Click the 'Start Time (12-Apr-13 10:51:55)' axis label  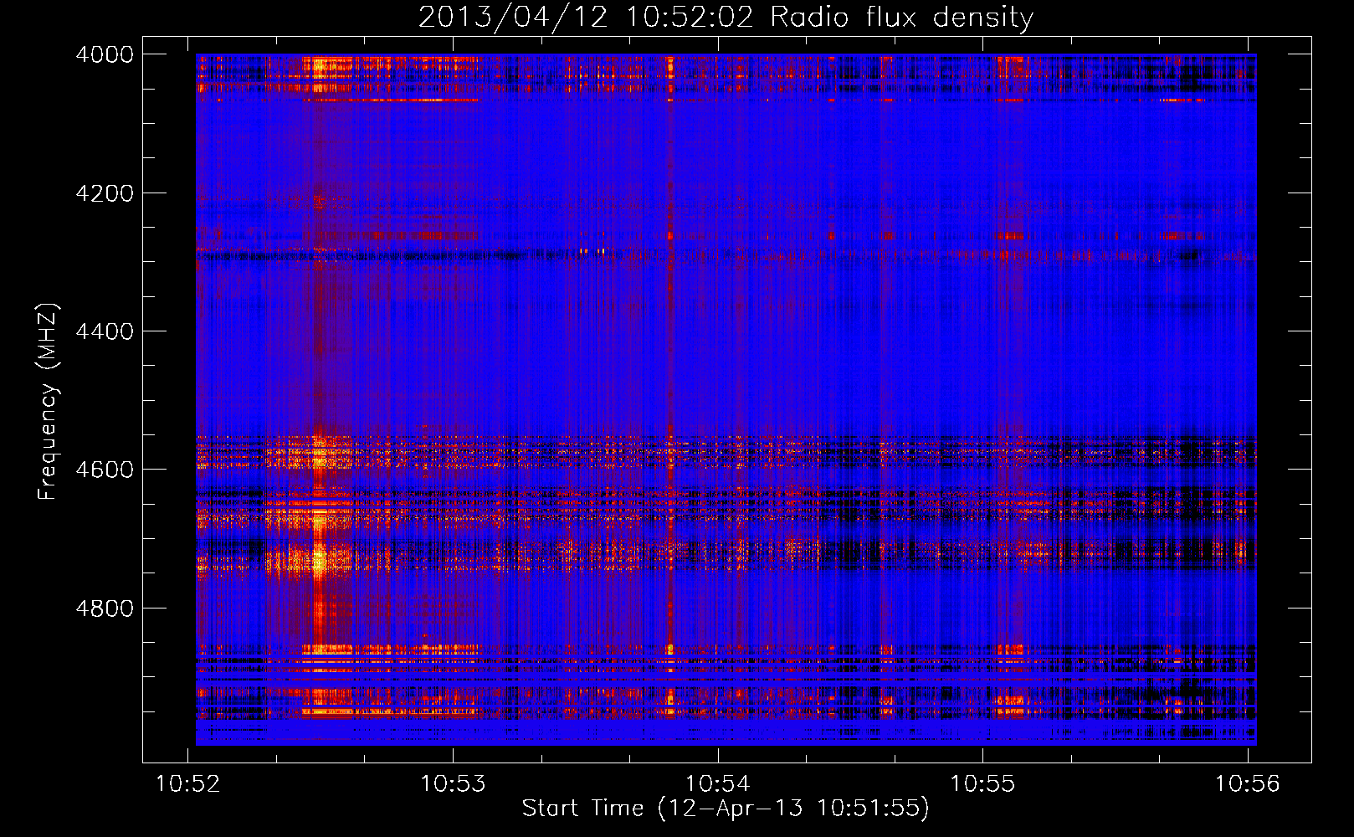726,809
